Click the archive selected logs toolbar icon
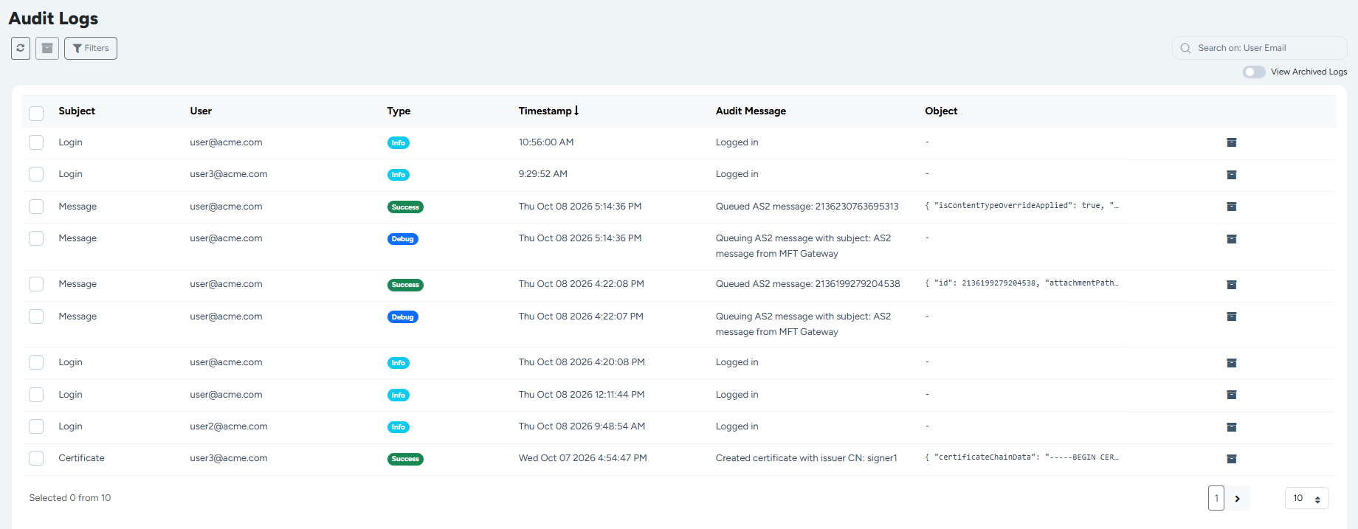The image size is (1358, 529). (47, 48)
